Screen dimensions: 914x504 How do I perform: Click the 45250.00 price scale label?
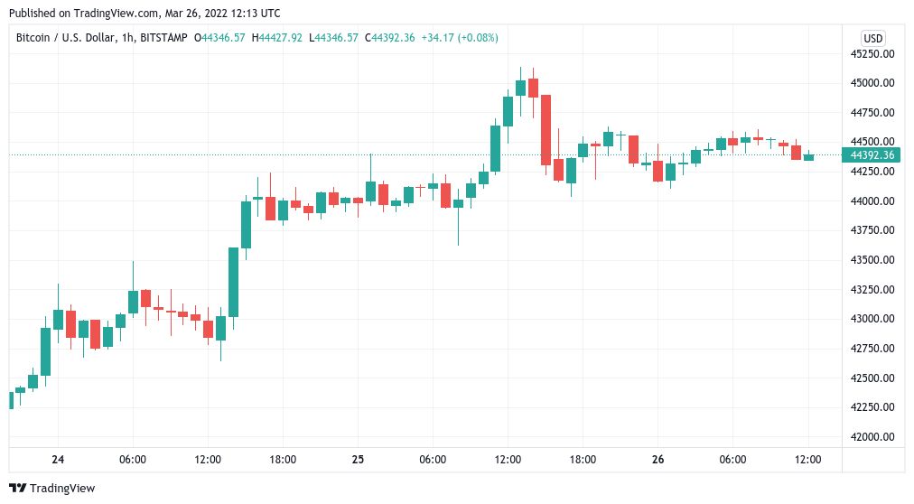pyautogui.click(x=872, y=54)
